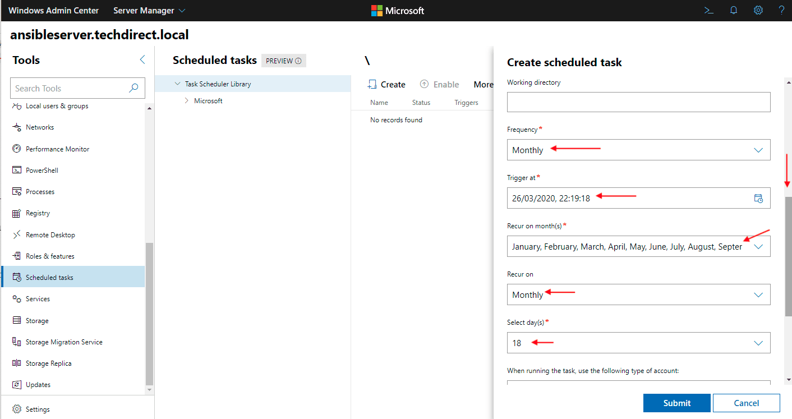Open the Frequency dropdown
This screenshot has height=419, width=792.
click(638, 150)
